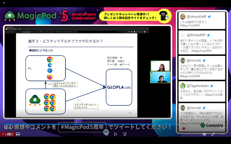Click Twitter bird beside @TagamiJunko

point(212,86)
